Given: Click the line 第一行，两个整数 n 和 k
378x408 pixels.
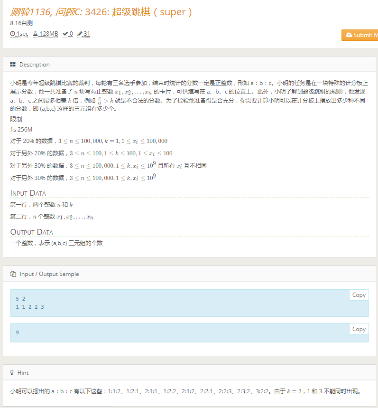Looking at the screenshot, I should [x=41, y=205].
